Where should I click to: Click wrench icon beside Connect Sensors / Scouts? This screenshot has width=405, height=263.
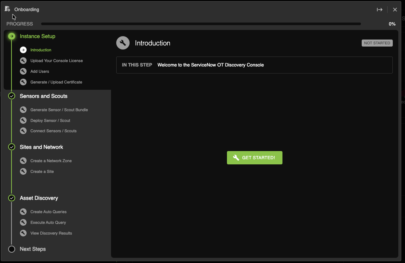(23, 131)
